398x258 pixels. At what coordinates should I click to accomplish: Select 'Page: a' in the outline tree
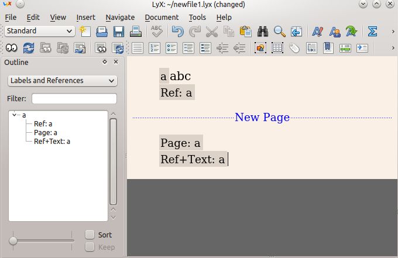(46, 133)
